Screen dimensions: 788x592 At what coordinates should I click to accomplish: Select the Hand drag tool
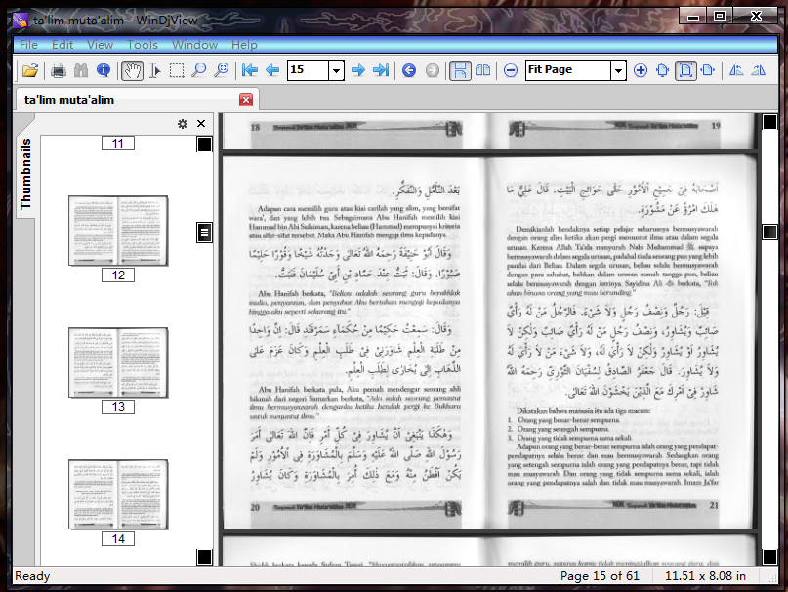click(x=132, y=70)
